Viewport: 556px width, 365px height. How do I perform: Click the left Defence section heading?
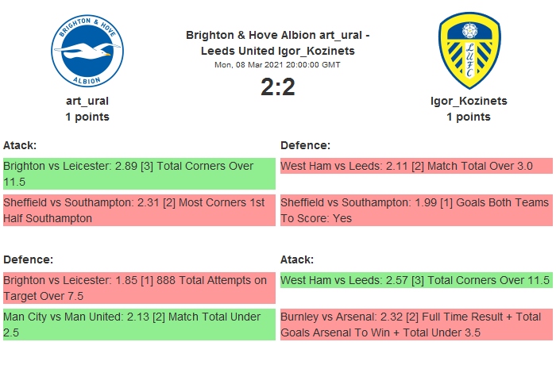(x=28, y=259)
